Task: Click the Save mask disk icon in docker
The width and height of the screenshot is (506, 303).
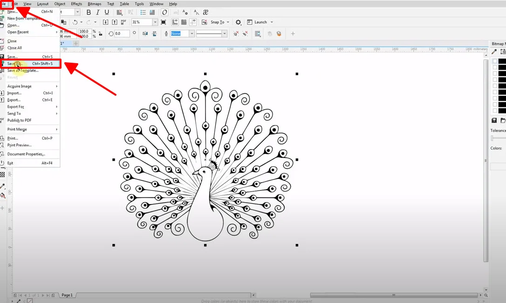Action: 494,120
